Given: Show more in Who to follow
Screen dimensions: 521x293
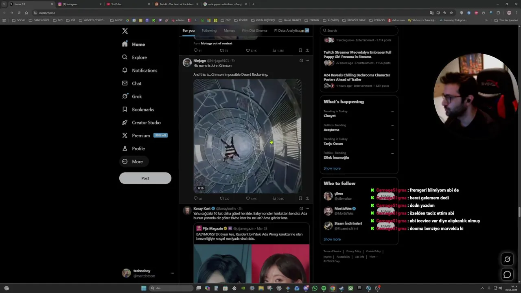Looking at the screenshot, I should [x=332, y=239].
